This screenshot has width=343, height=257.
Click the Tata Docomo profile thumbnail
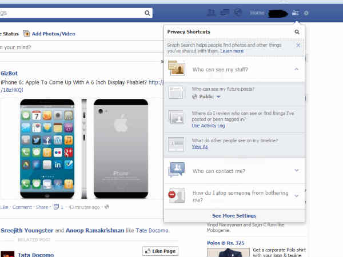point(7,254)
